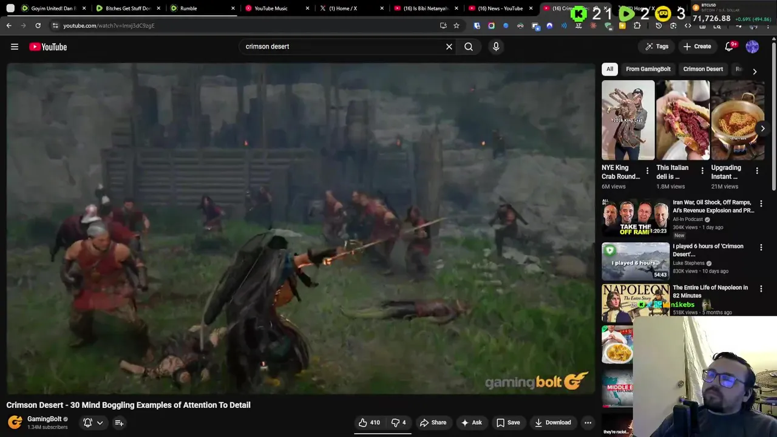Open options for Luke Stephens video
The width and height of the screenshot is (777, 437).
[761, 247]
